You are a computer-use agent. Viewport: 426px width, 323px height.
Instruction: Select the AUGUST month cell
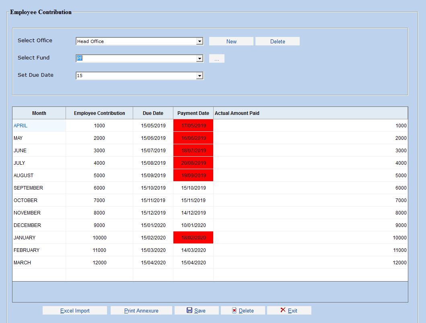coord(39,176)
